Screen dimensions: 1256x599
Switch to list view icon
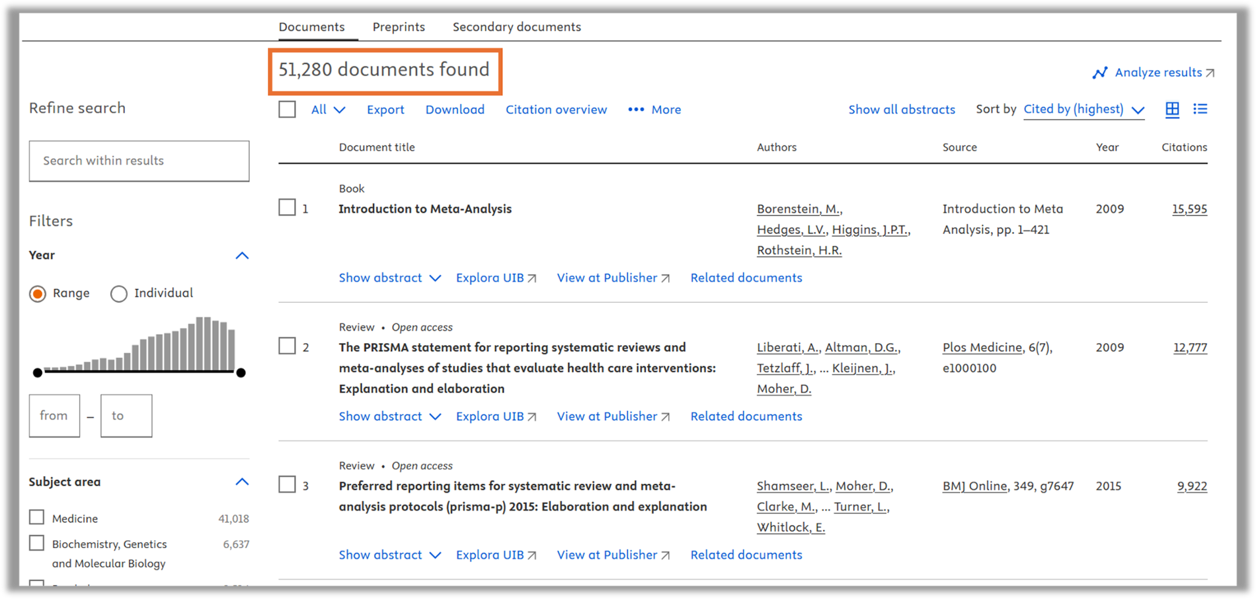click(x=1200, y=109)
